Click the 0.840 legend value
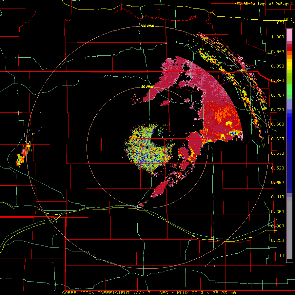The height and width of the screenshot is (295, 295). [278, 81]
